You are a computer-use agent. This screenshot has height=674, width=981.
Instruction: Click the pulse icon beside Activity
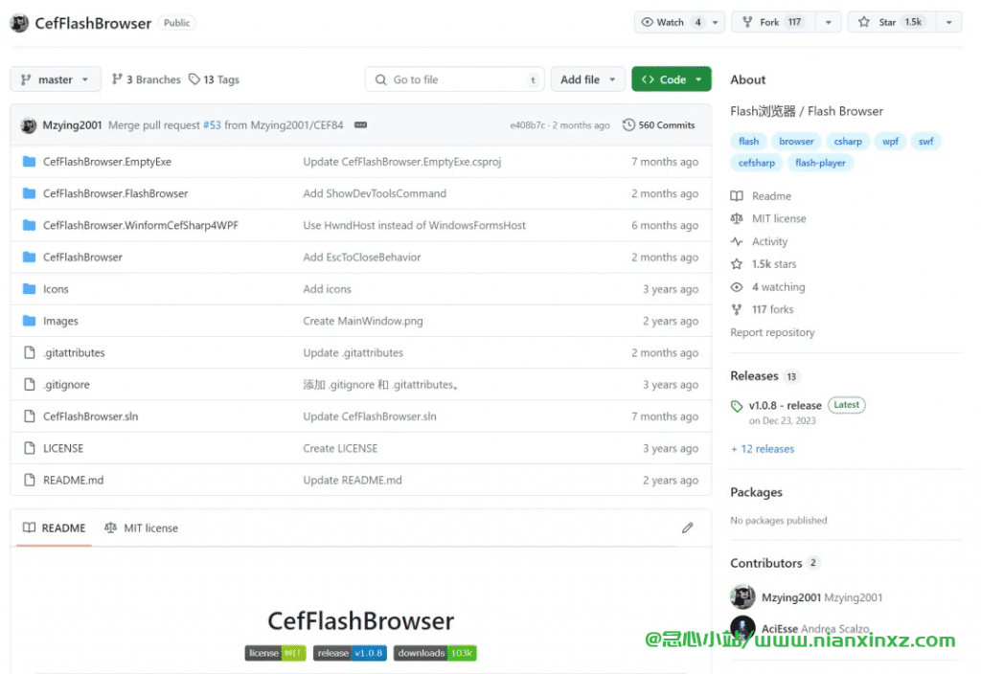click(x=737, y=241)
